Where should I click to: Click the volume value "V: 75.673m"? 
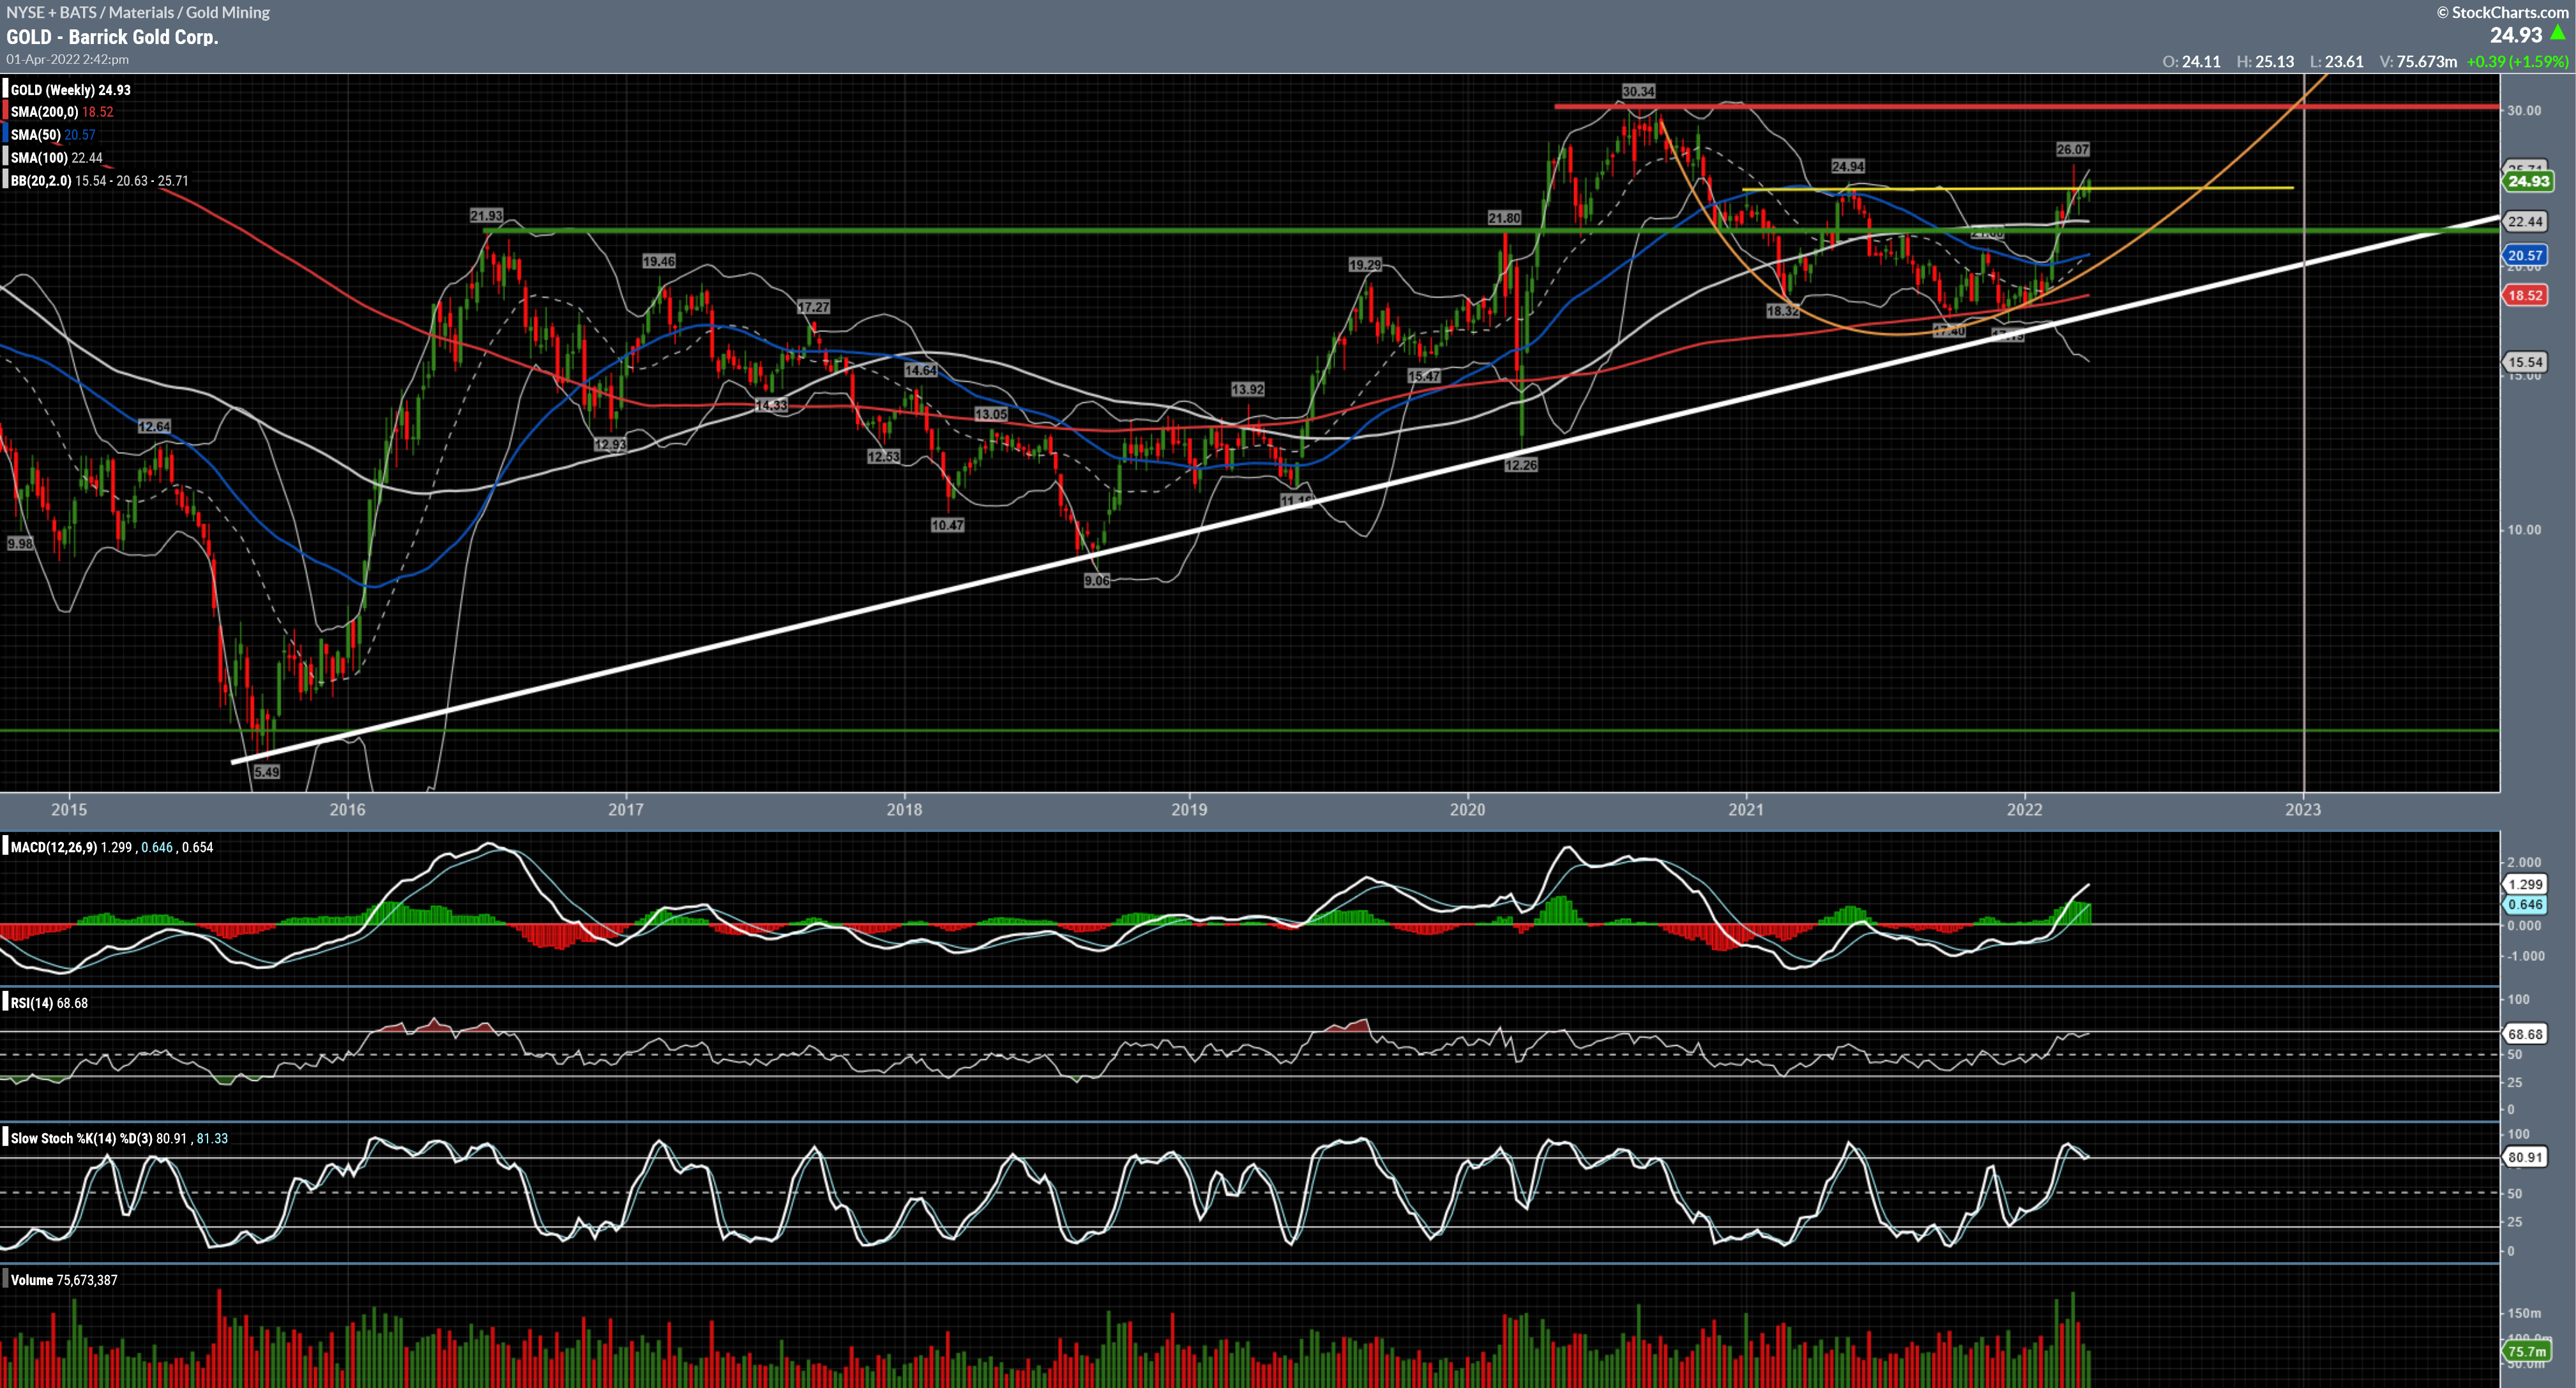coord(2418,62)
